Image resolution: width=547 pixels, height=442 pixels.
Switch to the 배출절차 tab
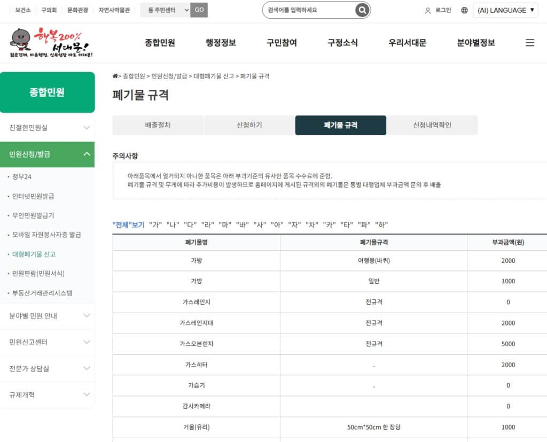[157, 125]
